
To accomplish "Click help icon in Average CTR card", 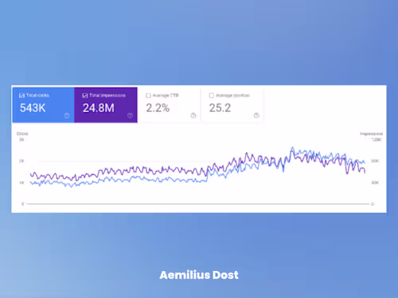I will (x=193, y=115).
